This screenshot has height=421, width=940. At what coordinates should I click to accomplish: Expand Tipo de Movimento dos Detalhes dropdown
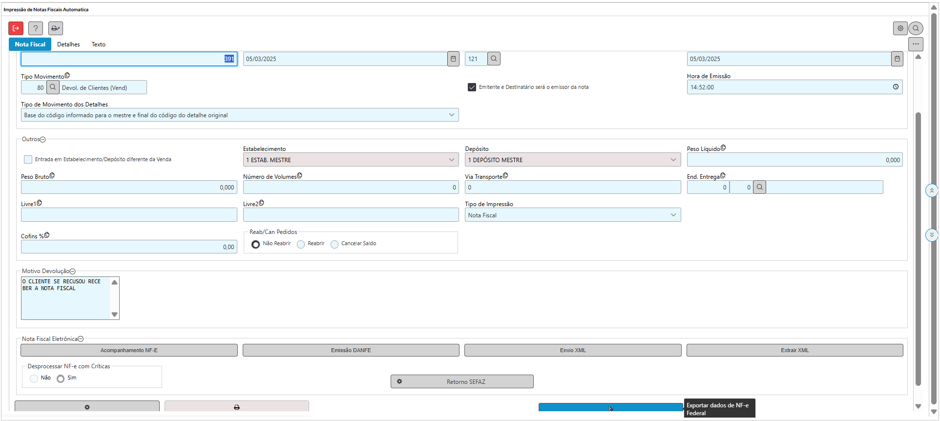point(451,115)
